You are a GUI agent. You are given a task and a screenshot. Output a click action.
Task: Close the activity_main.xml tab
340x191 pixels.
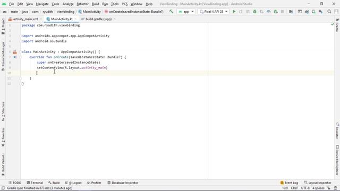pos(41,19)
